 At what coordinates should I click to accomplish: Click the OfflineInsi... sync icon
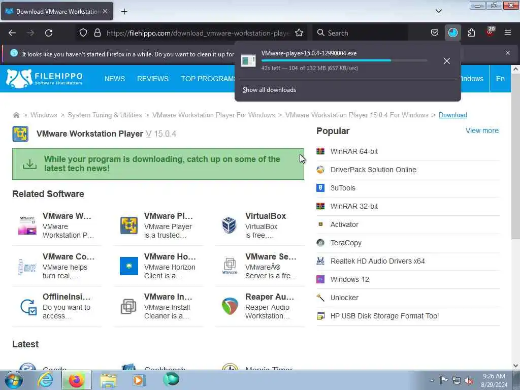pyautogui.click(x=28, y=306)
